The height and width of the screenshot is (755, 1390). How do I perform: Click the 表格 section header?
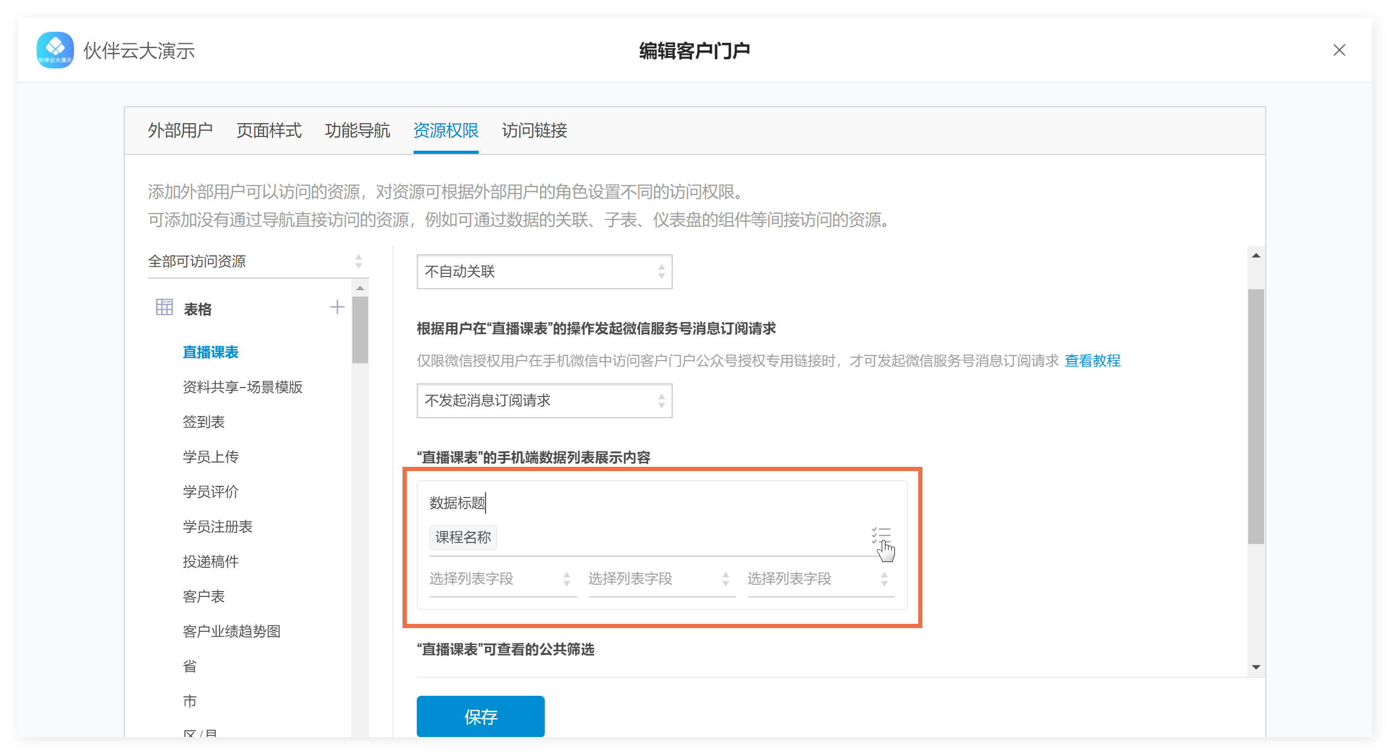tap(197, 309)
